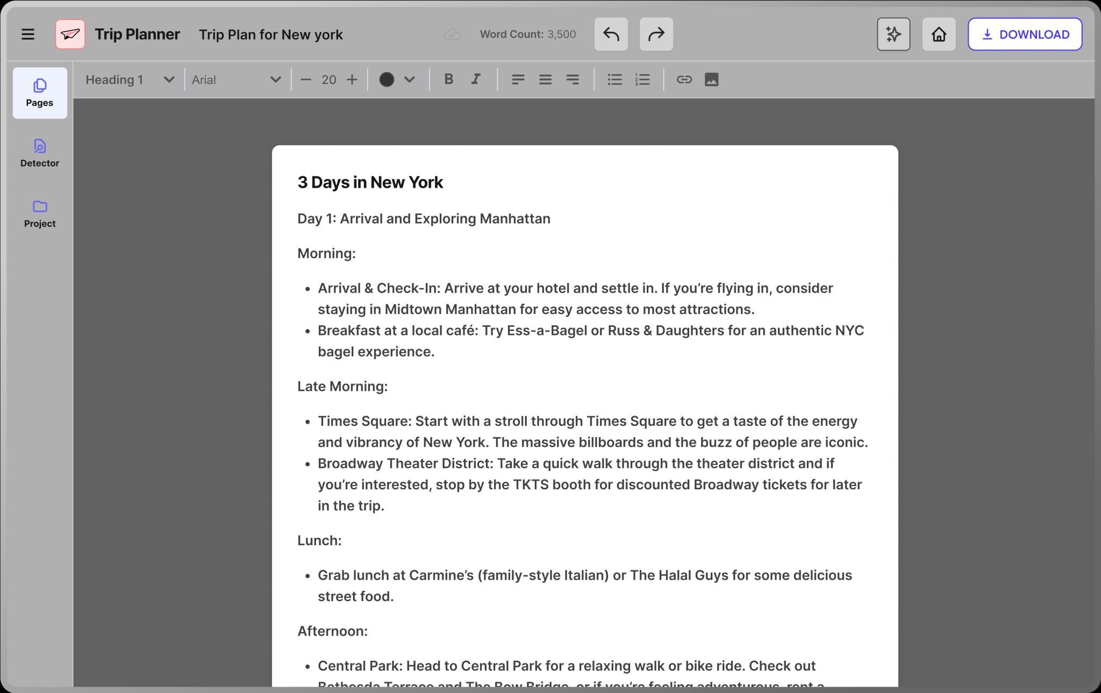The image size is (1101, 693).
Task: Switch to the Detector sidebar tab
Action: 40,153
